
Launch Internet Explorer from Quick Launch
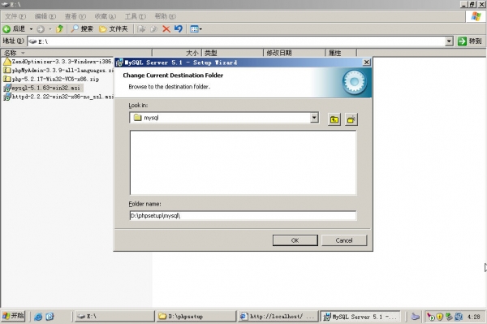coord(38,317)
